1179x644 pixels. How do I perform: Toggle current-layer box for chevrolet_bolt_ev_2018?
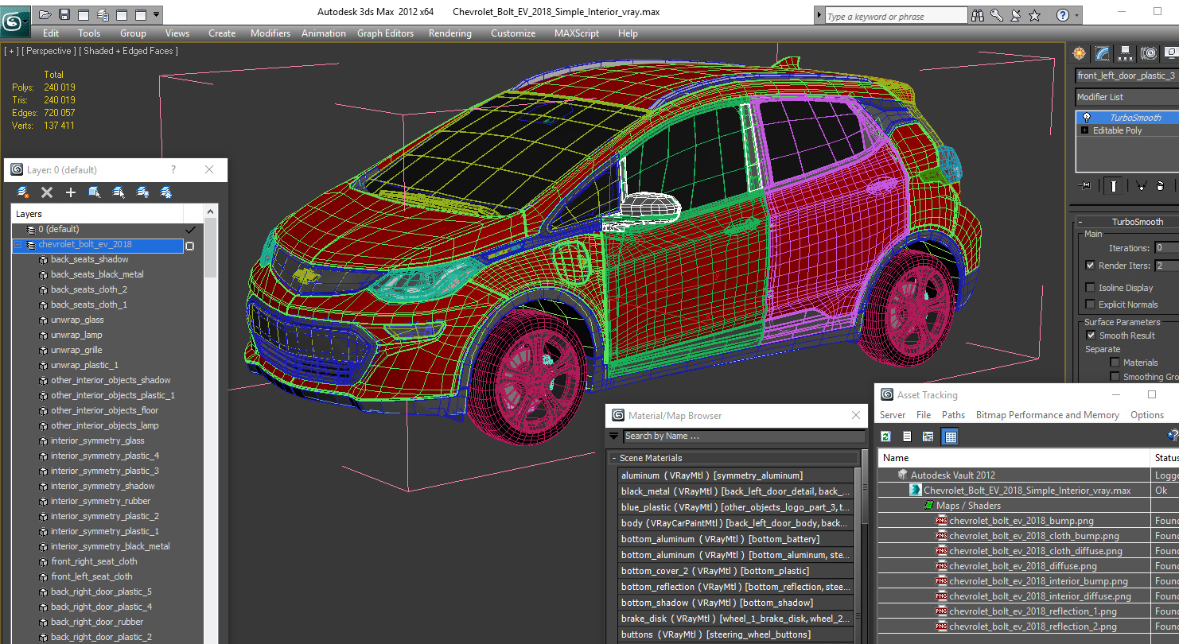190,246
